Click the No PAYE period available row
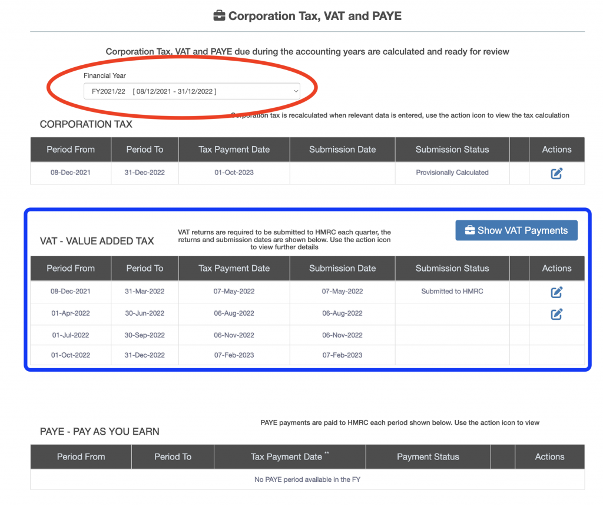This screenshot has width=603, height=506. point(307,479)
